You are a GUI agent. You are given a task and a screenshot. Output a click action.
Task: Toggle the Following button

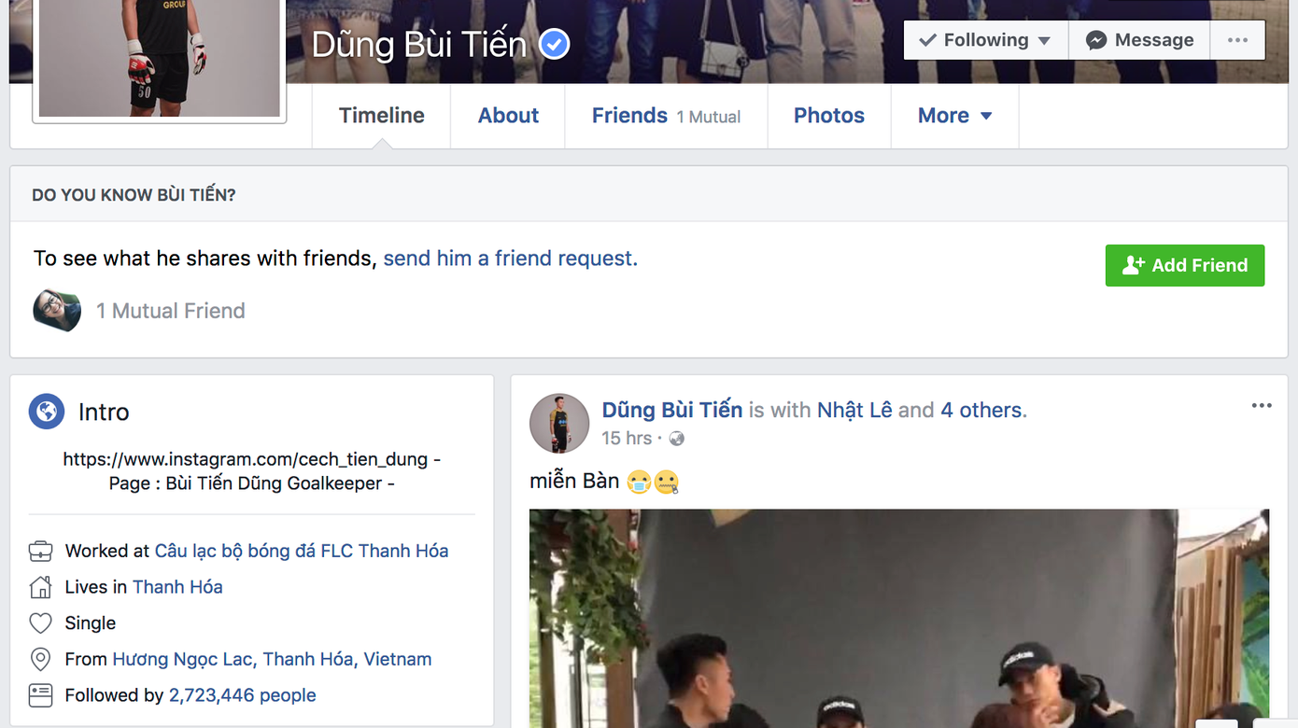pyautogui.click(x=986, y=40)
